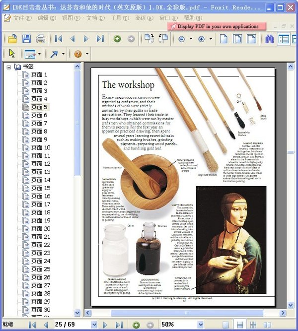Image resolution: width=298 pixels, height=331 pixels.
Task: Click gray next view button in top toolbar
Action: tap(131, 39)
